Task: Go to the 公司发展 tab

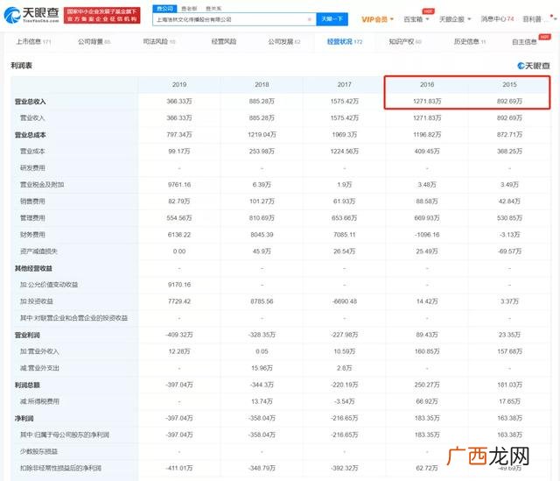Action: [284, 42]
